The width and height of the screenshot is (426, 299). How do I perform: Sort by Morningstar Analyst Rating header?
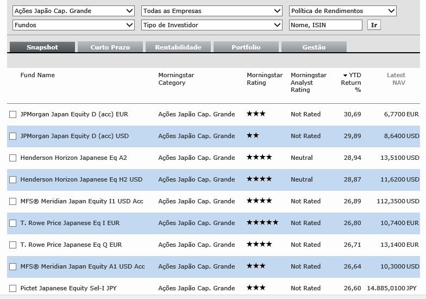[309, 83]
